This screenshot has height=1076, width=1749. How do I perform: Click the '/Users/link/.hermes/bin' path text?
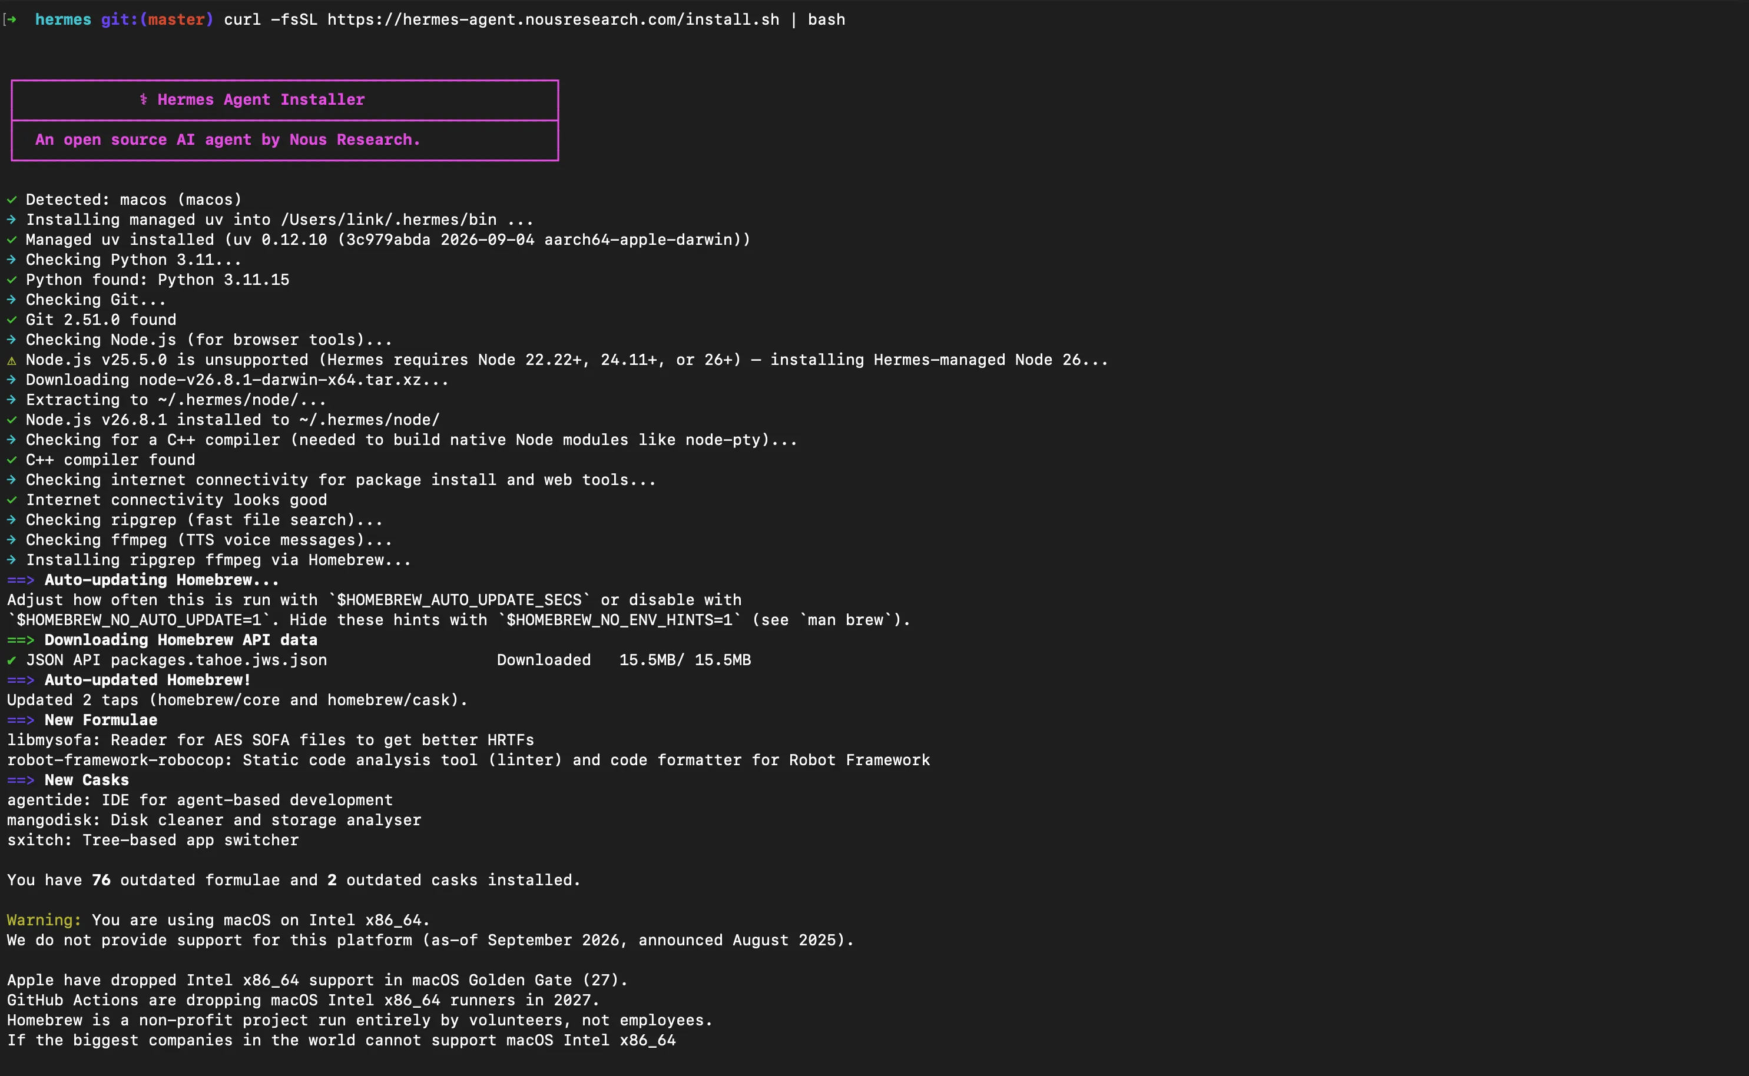[389, 220]
